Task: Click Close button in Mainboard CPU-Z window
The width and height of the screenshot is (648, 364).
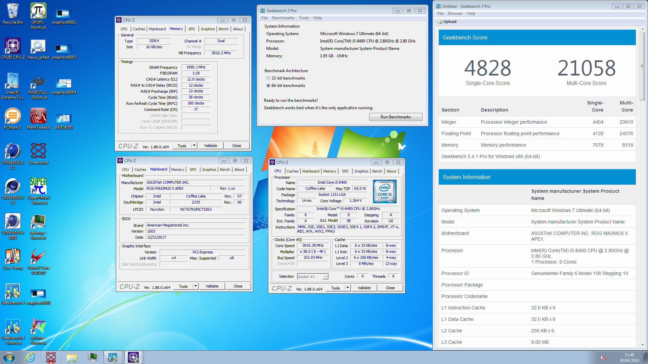Action: tap(238, 286)
